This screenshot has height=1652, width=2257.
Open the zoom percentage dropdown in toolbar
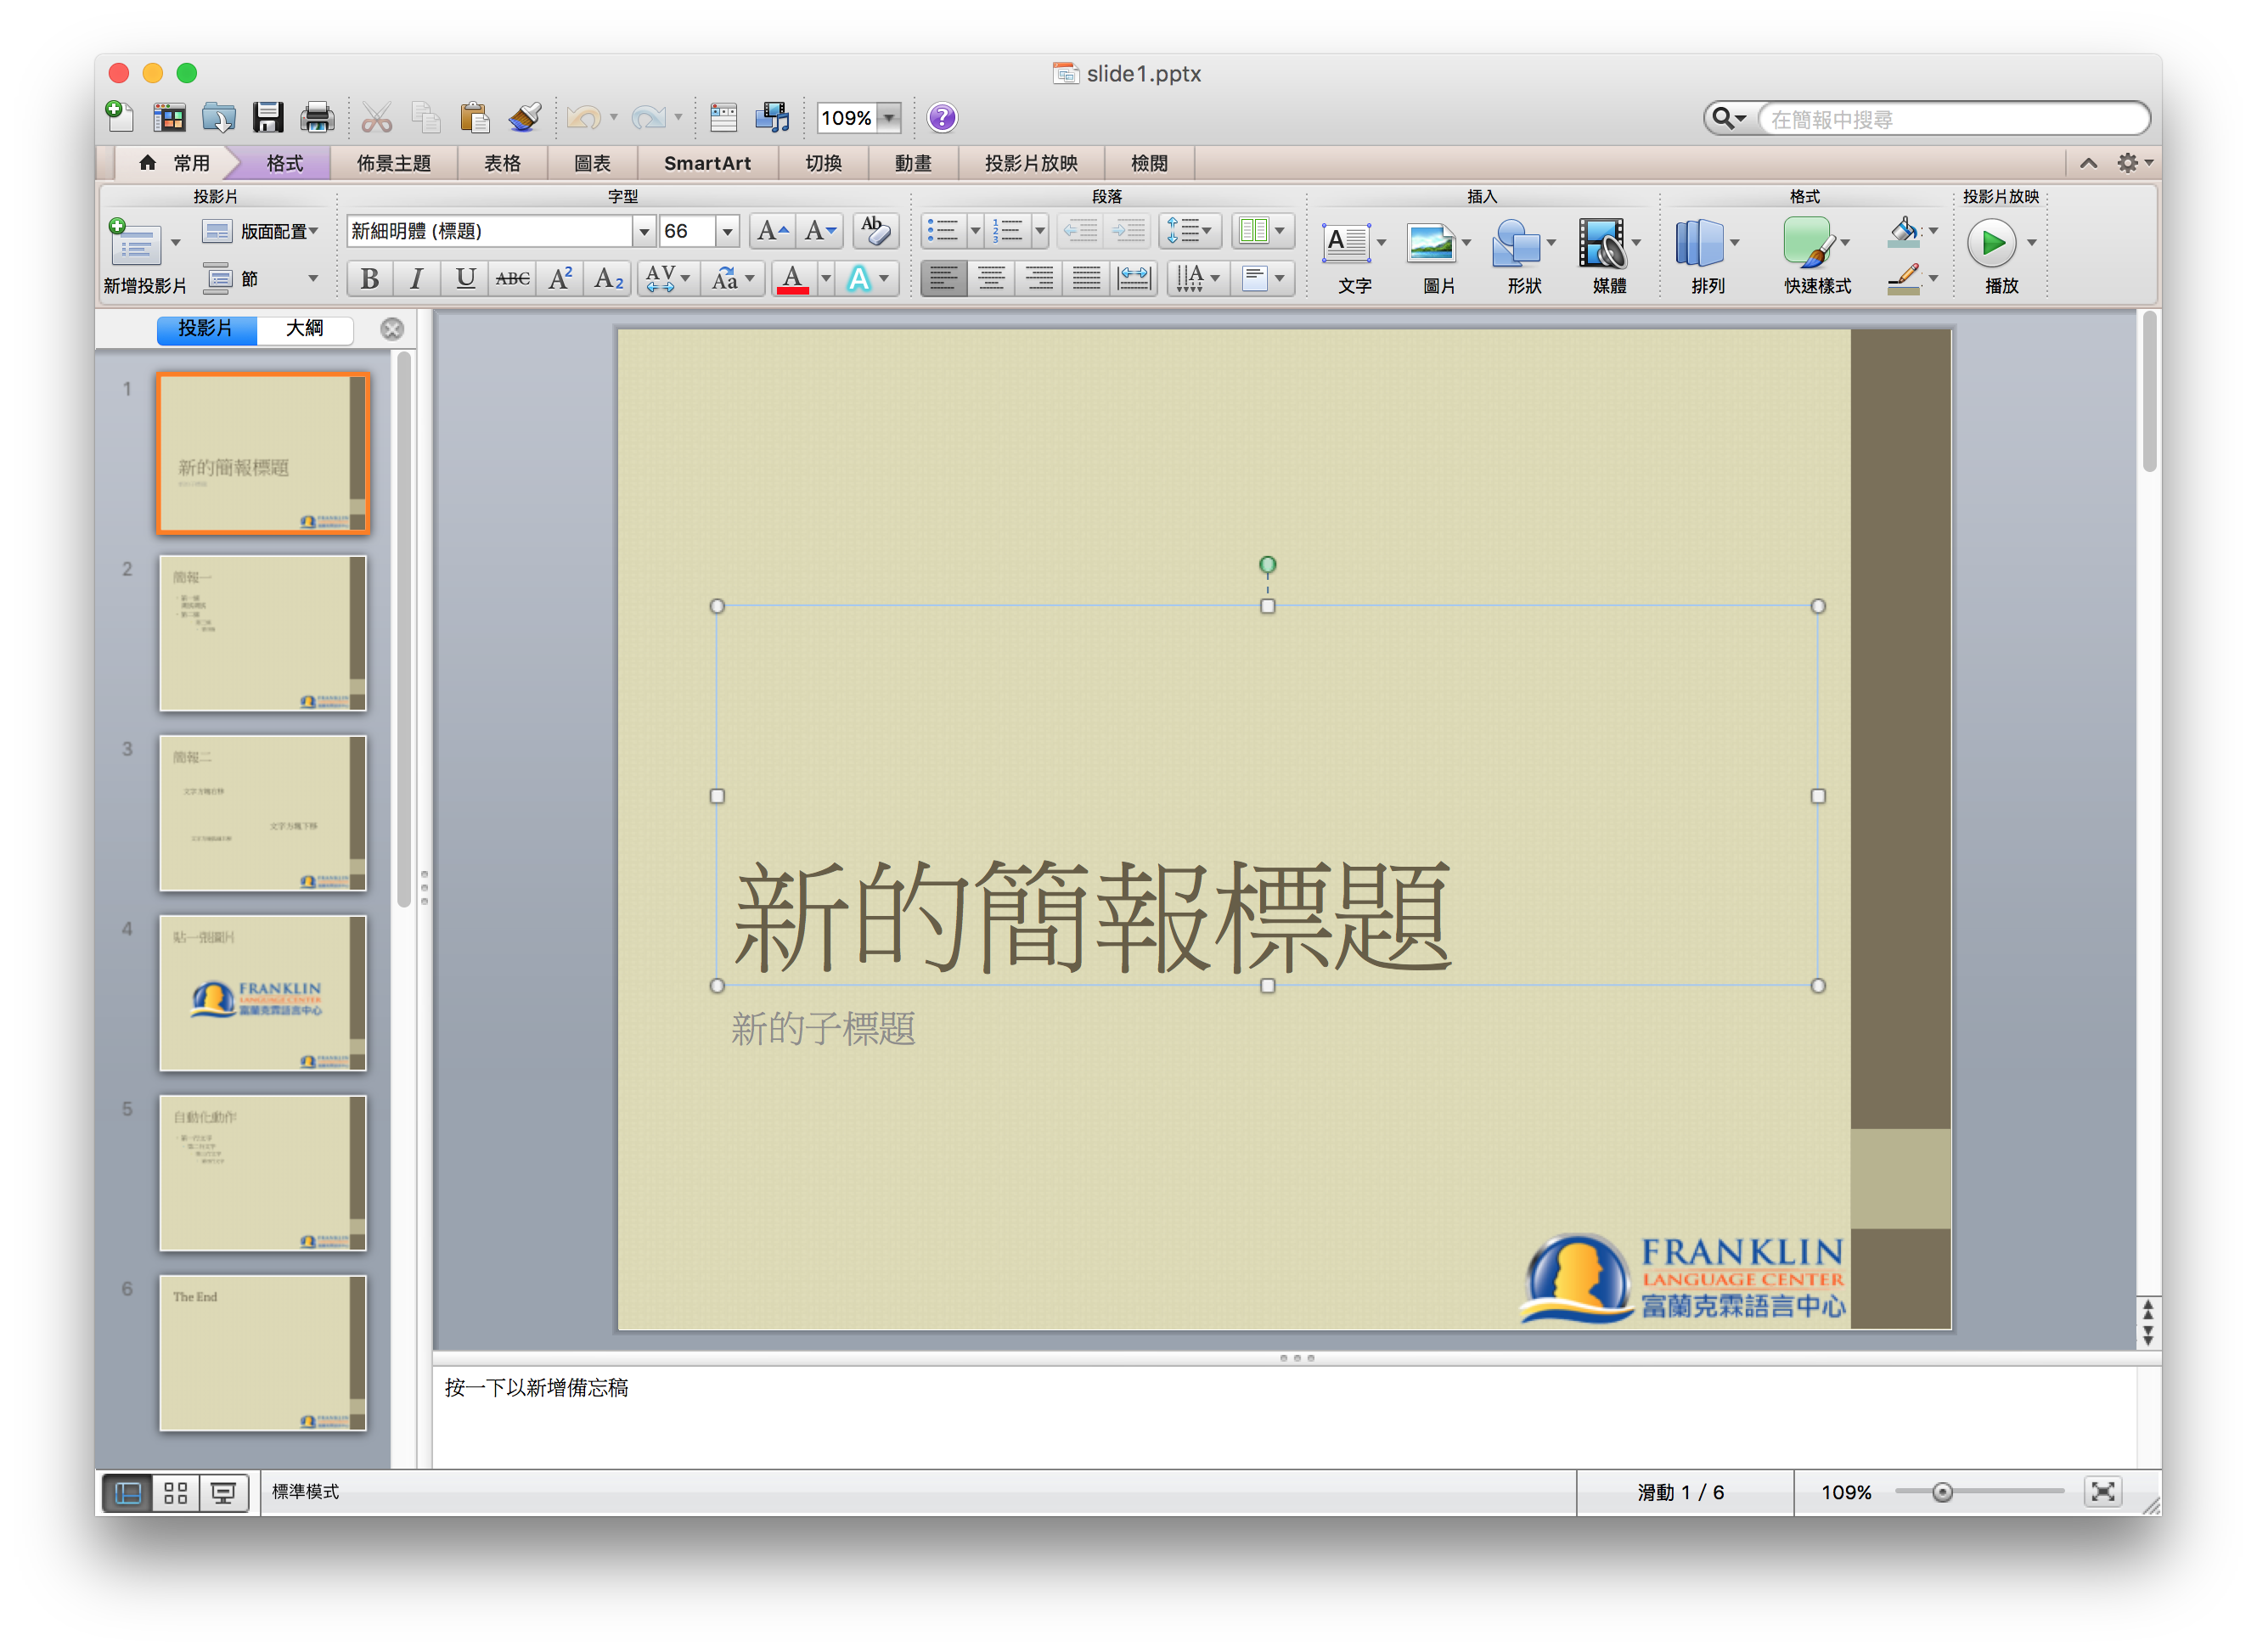(x=888, y=118)
